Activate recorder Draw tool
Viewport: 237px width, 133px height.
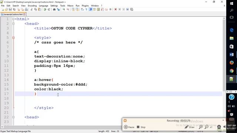click(x=190, y=127)
